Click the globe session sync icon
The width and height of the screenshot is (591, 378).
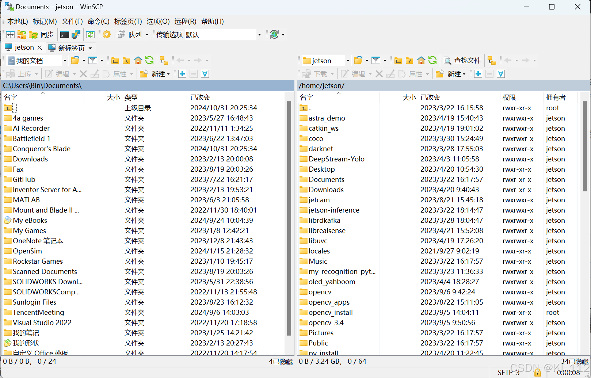point(274,35)
